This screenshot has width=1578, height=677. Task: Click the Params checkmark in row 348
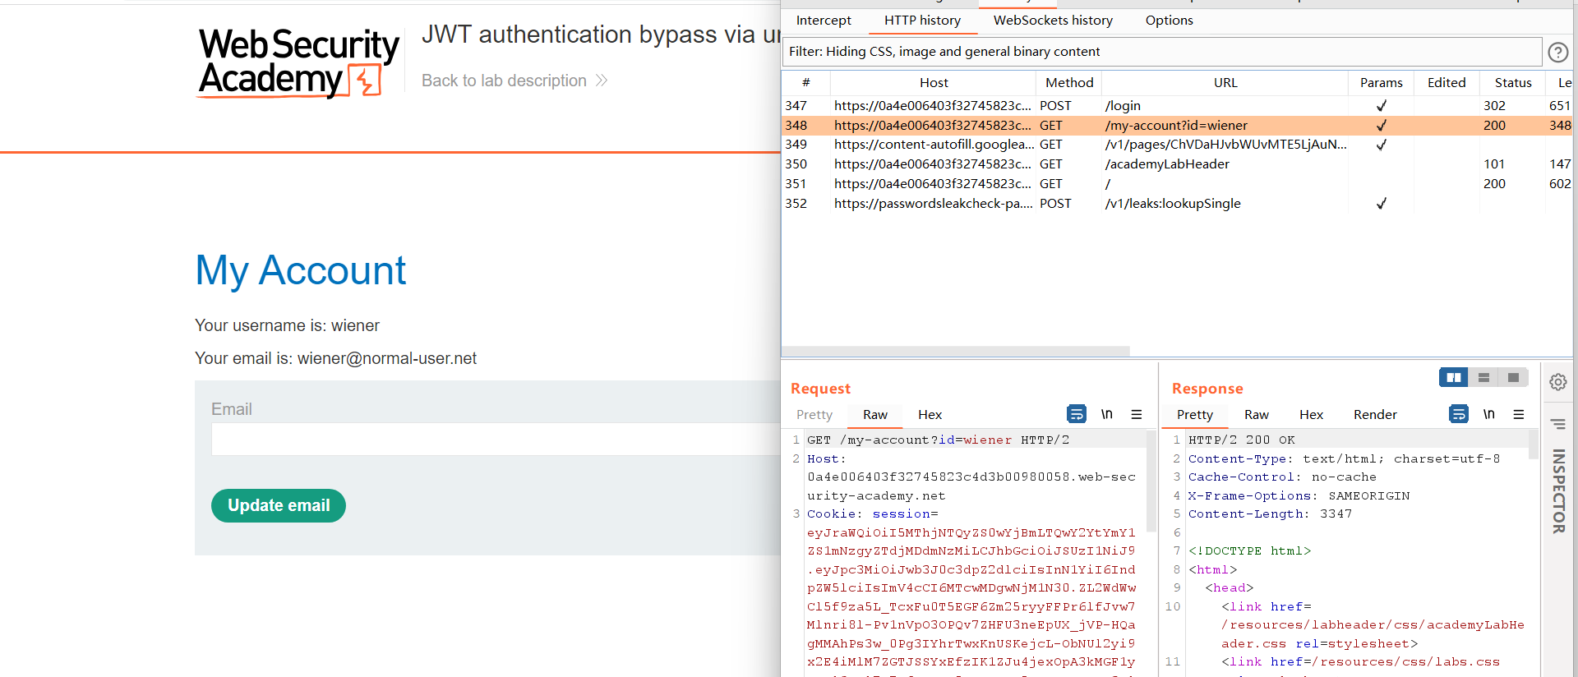click(1382, 126)
